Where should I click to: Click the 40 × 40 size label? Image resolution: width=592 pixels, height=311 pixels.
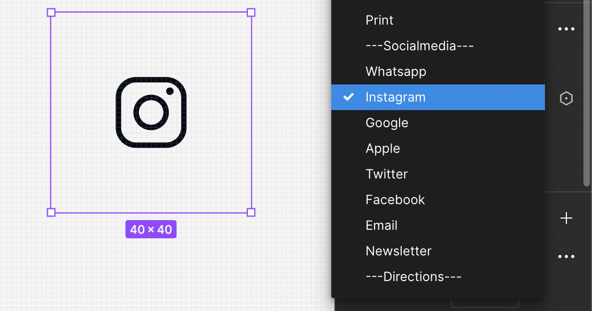click(x=151, y=229)
